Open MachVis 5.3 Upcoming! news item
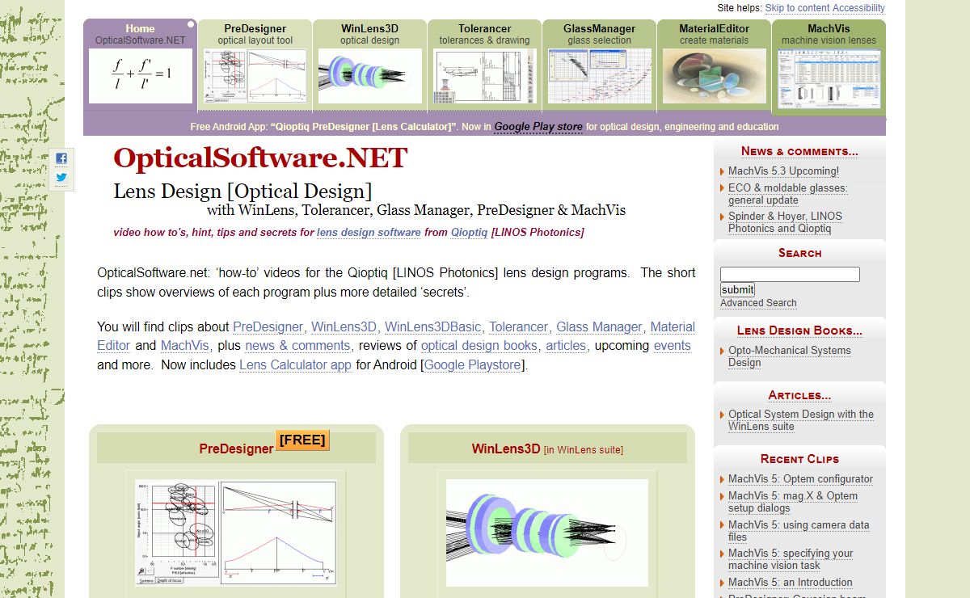Screen dimensions: 970x598 tap(783, 171)
